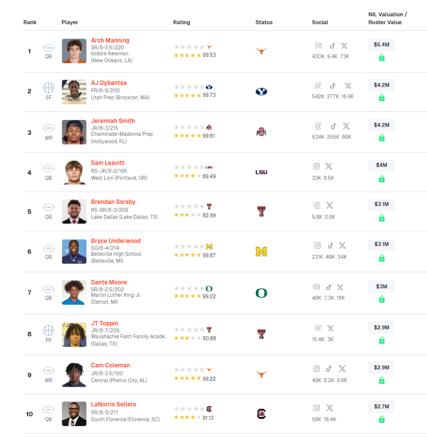
Task: Click the green lock under Arch Manning's $5.4M
Action: (382, 58)
